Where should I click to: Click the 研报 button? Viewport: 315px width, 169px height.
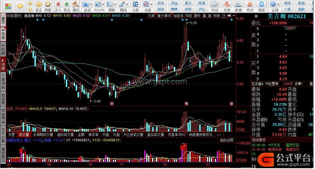(x=161, y=9)
